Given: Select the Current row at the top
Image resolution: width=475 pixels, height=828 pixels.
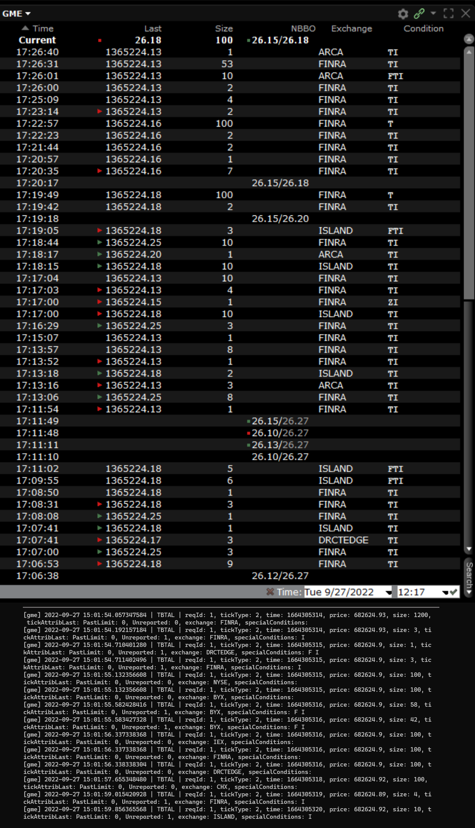Looking at the screenshot, I should [230, 40].
